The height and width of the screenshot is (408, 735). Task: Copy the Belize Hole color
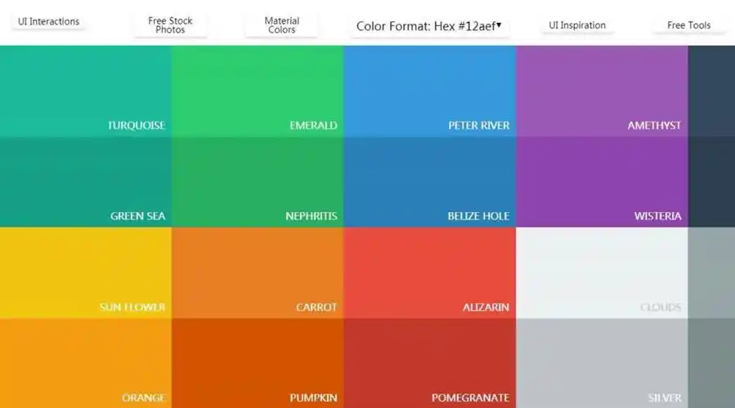pos(429,181)
